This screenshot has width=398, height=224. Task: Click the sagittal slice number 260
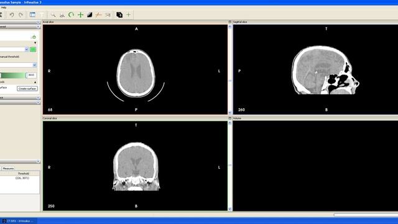pyautogui.click(x=241, y=110)
